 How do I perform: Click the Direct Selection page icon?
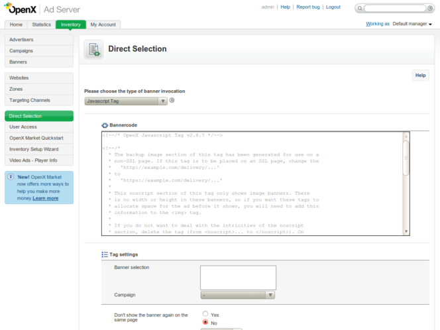(93, 49)
